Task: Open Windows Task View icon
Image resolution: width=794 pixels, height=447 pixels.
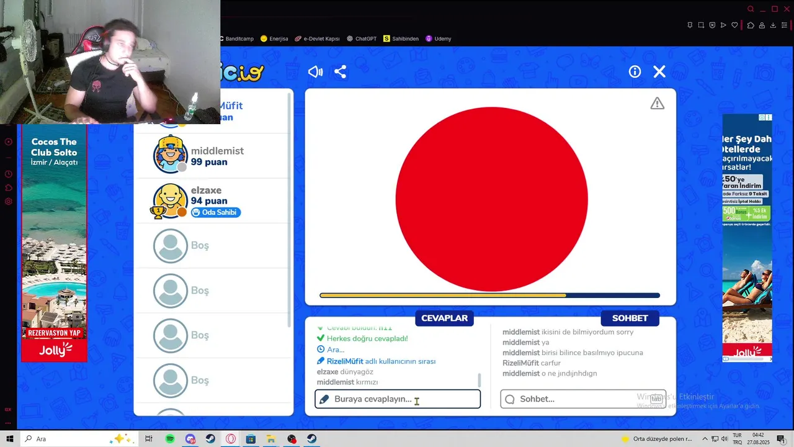Action: pos(149,439)
